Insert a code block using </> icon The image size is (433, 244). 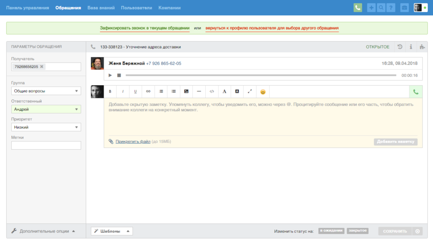212,91
